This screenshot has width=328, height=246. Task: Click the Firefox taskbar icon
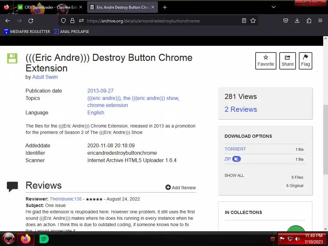click(26, 239)
